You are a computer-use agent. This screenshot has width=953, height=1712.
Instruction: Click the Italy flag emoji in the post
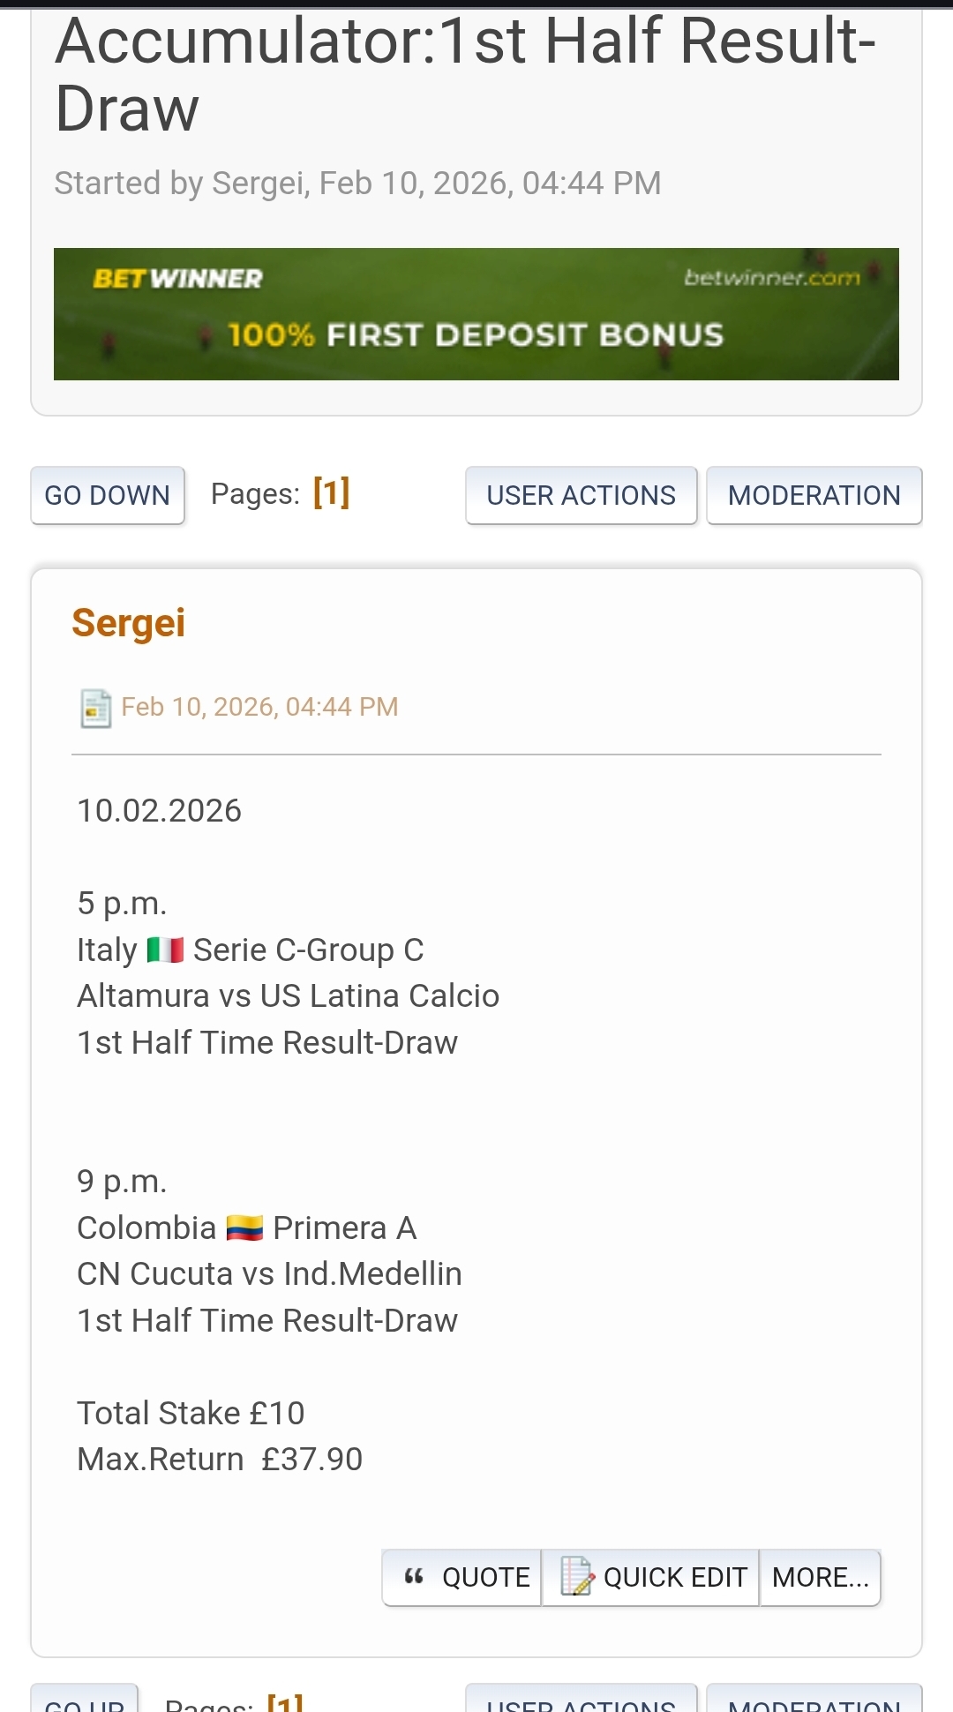(165, 950)
